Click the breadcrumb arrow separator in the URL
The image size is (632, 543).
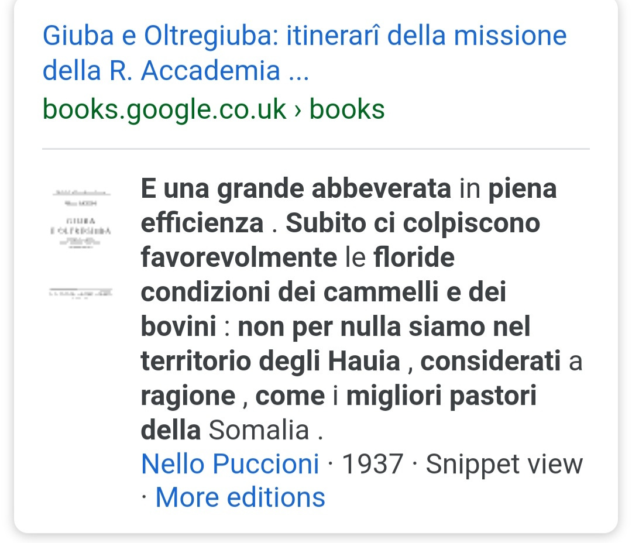pos(298,111)
